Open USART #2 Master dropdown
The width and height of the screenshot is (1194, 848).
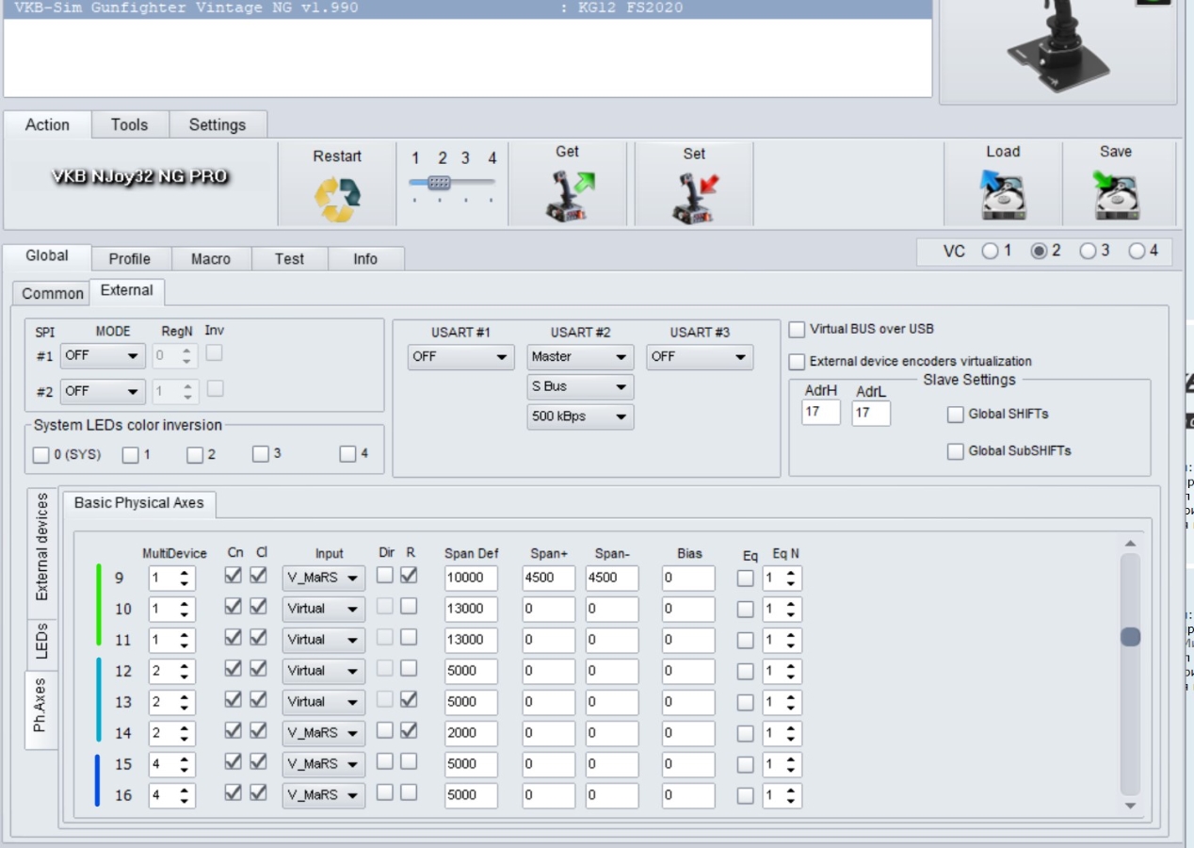(x=579, y=357)
